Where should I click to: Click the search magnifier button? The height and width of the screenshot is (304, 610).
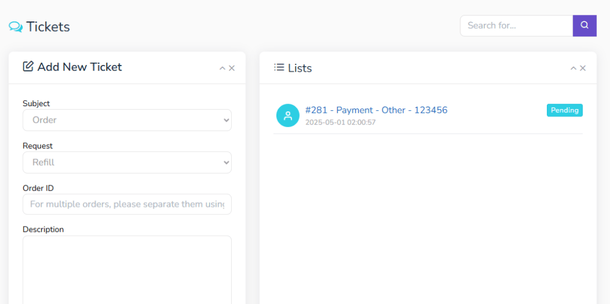pos(584,26)
